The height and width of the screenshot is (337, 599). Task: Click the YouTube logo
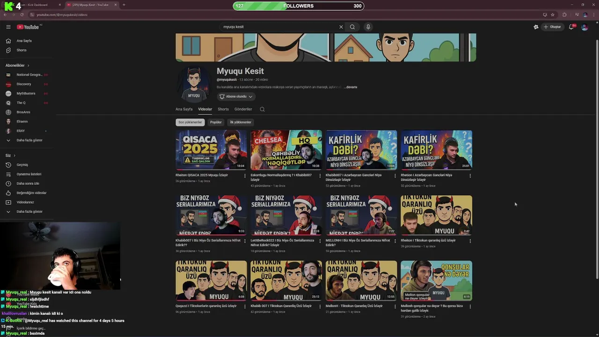point(28,27)
